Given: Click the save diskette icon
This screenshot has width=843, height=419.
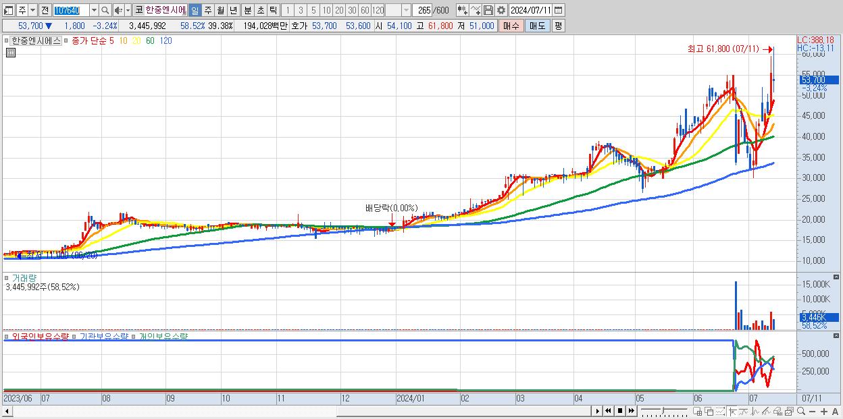Looking at the screenshot, I should pyautogui.click(x=488, y=10).
